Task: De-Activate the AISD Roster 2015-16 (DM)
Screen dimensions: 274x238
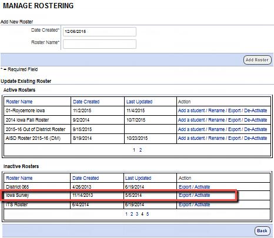Action: (256, 138)
